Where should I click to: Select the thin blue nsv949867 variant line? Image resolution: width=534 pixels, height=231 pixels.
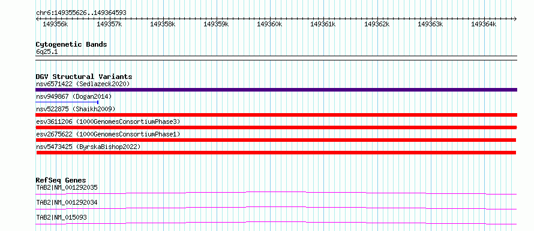click(x=67, y=102)
